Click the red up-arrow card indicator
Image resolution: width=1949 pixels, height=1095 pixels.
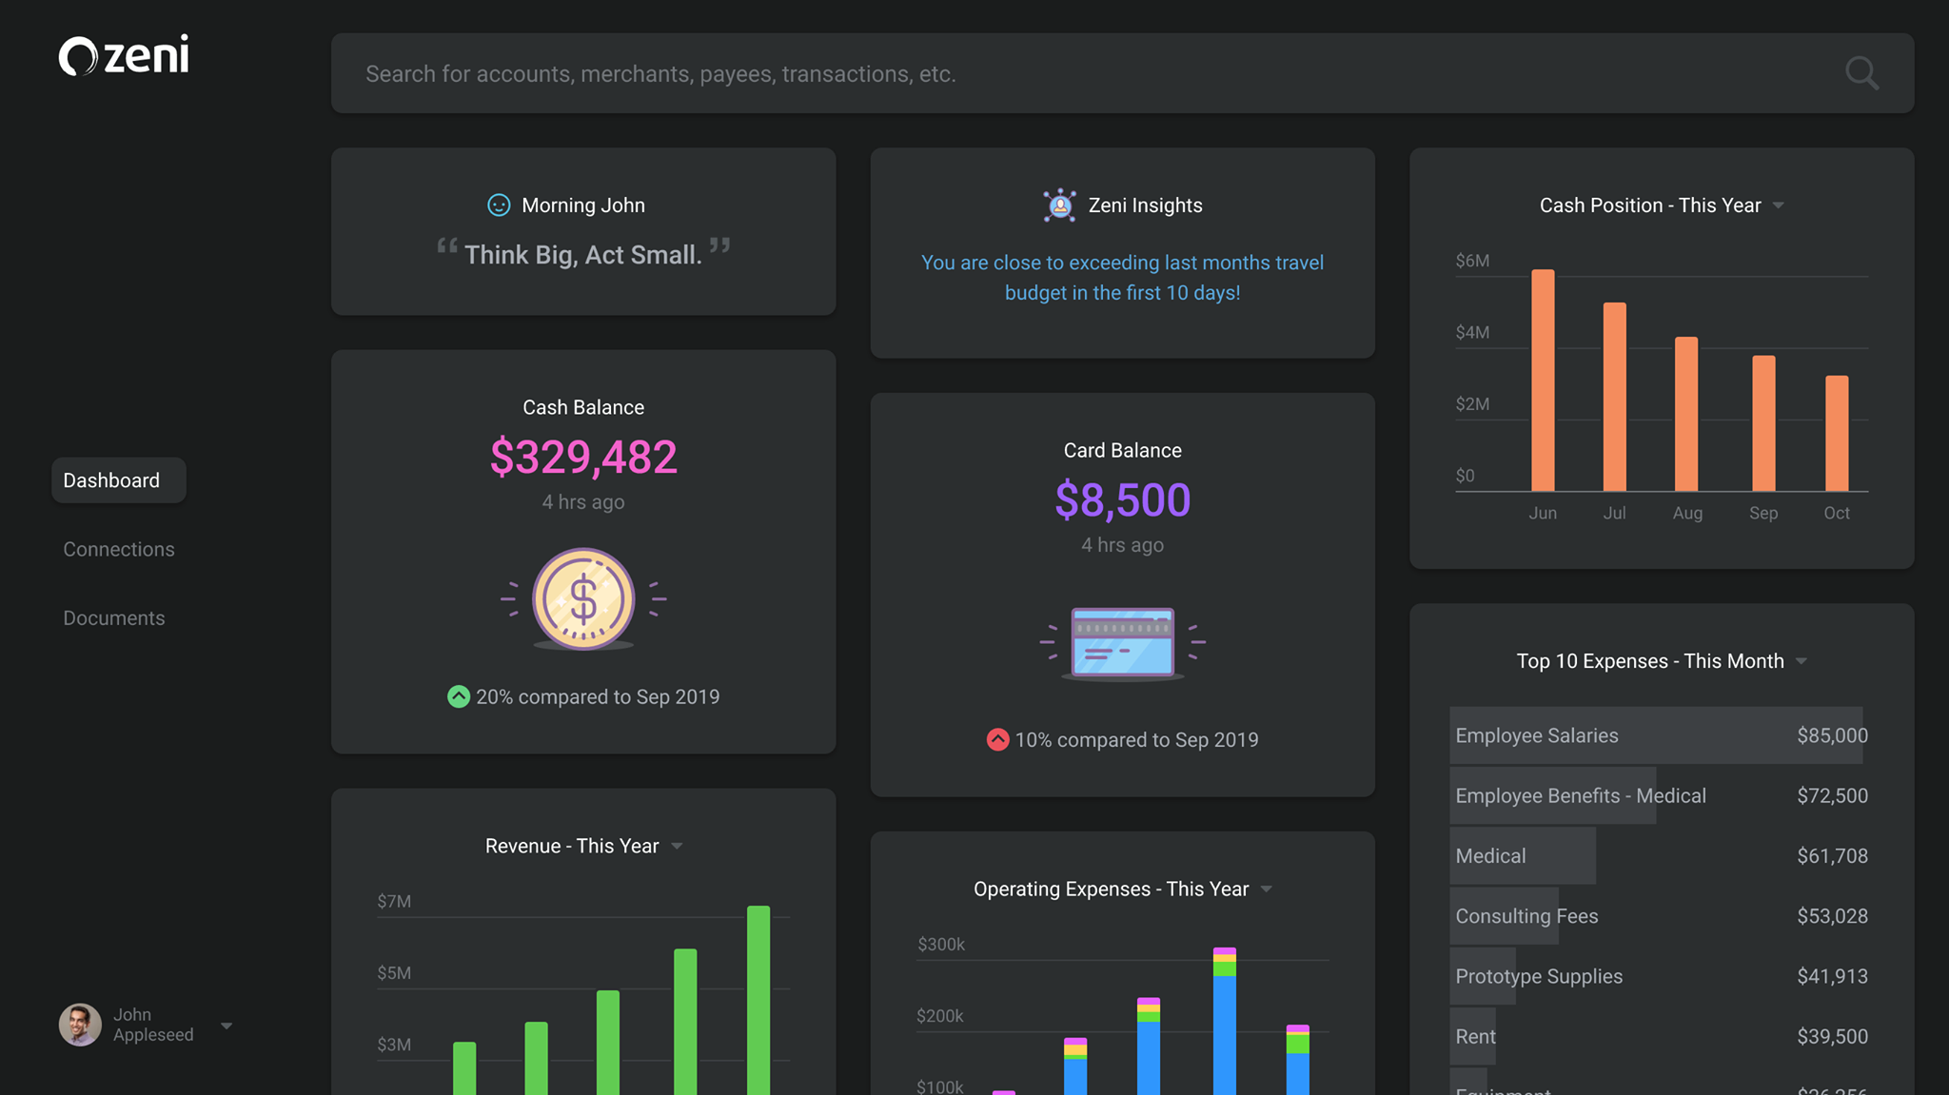pos(997,739)
